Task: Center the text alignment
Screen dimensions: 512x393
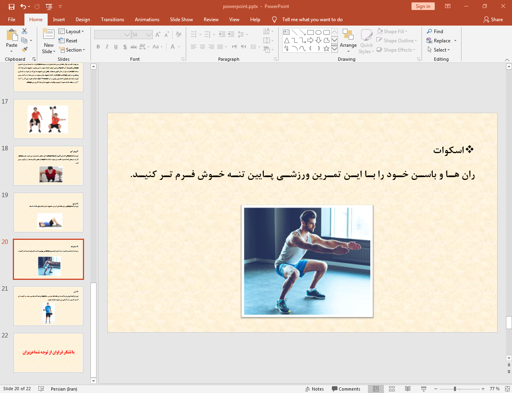Action: 203,47
